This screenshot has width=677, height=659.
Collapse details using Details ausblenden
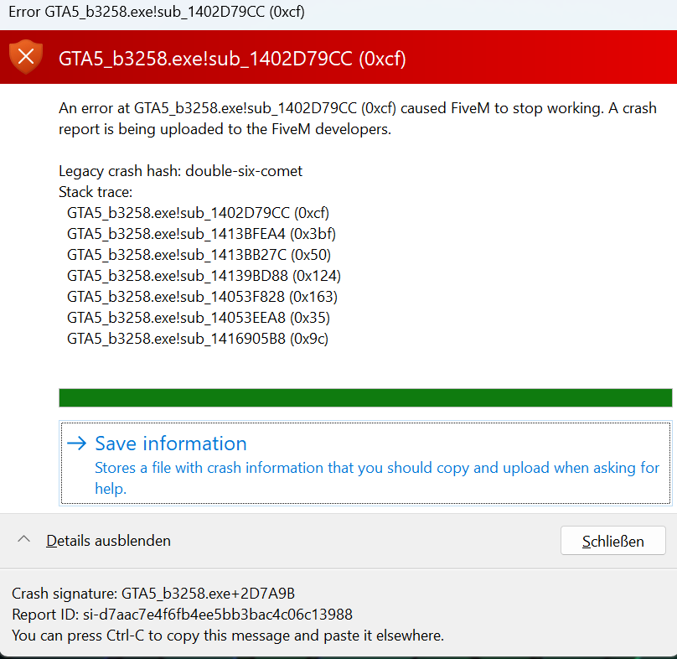click(x=108, y=541)
